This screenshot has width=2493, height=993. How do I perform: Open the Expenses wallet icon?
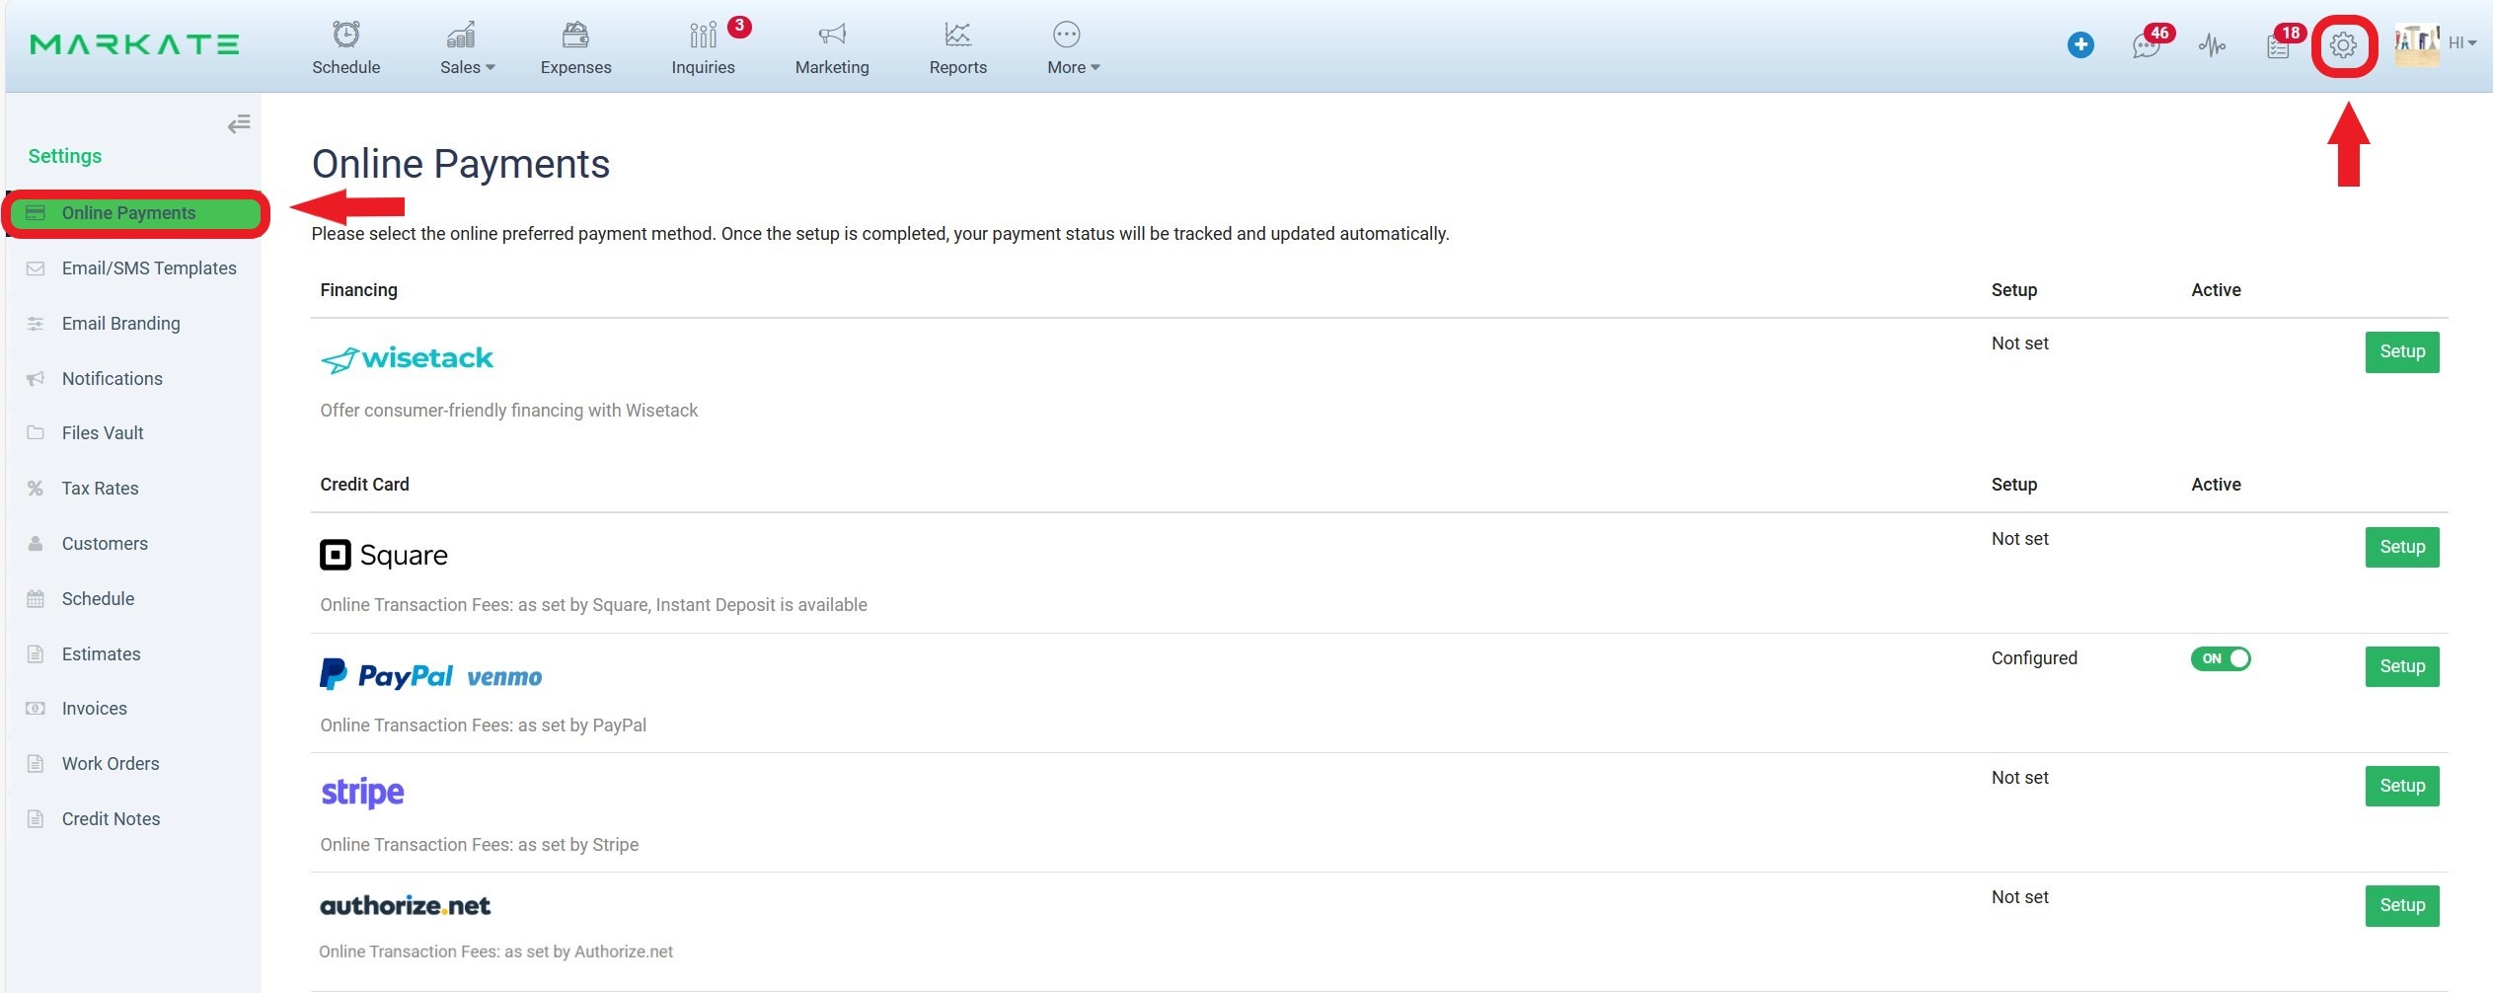[x=575, y=36]
